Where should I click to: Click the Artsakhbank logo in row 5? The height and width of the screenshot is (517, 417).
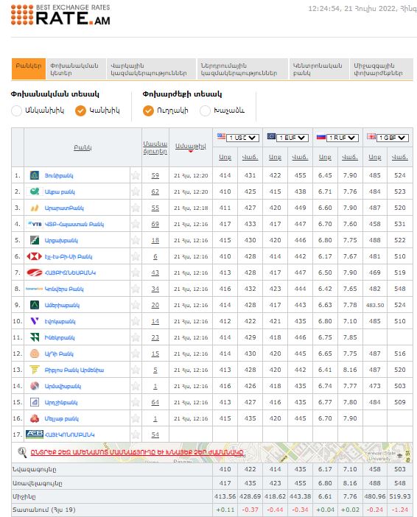point(35,240)
